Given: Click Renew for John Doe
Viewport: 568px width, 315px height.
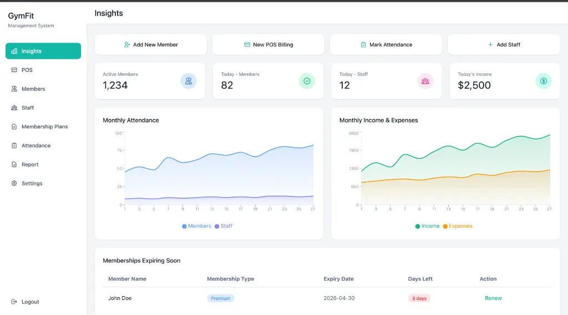Looking at the screenshot, I should point(493,298).
